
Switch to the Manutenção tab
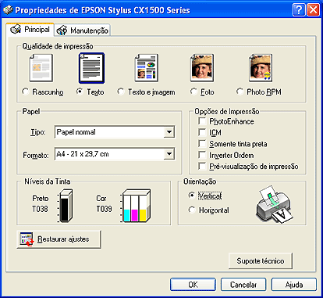(83, 31)
